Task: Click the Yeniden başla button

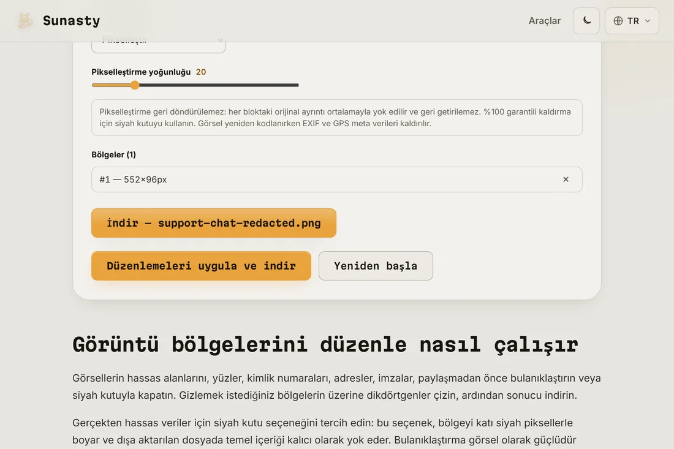Action: point(376,266)
